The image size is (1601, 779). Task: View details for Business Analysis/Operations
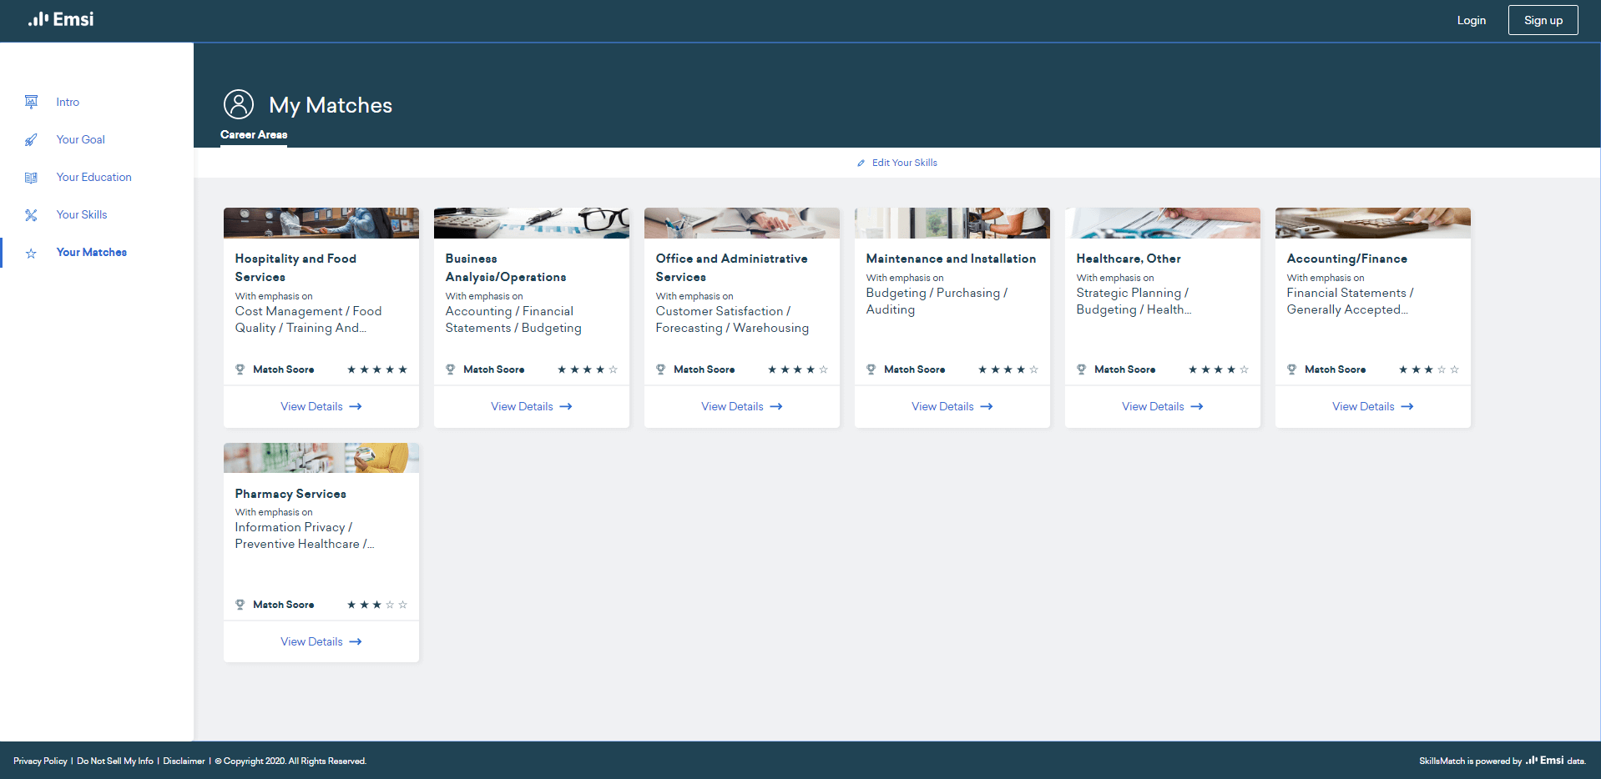531,406
